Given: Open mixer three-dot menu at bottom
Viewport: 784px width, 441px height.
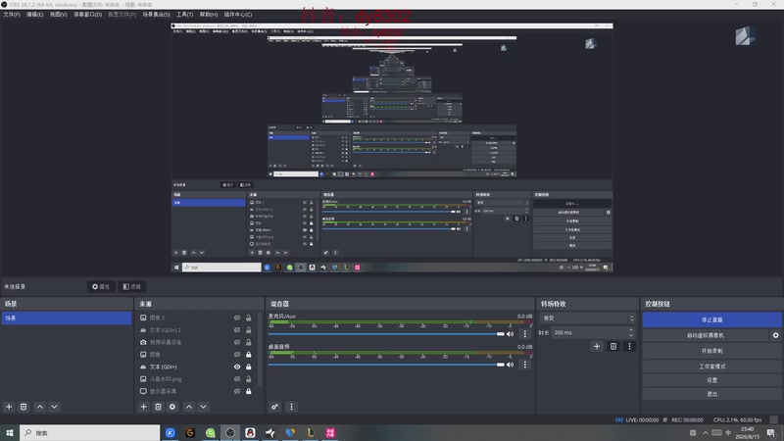Looking at the screenshot, I should (x=291, y=407).
